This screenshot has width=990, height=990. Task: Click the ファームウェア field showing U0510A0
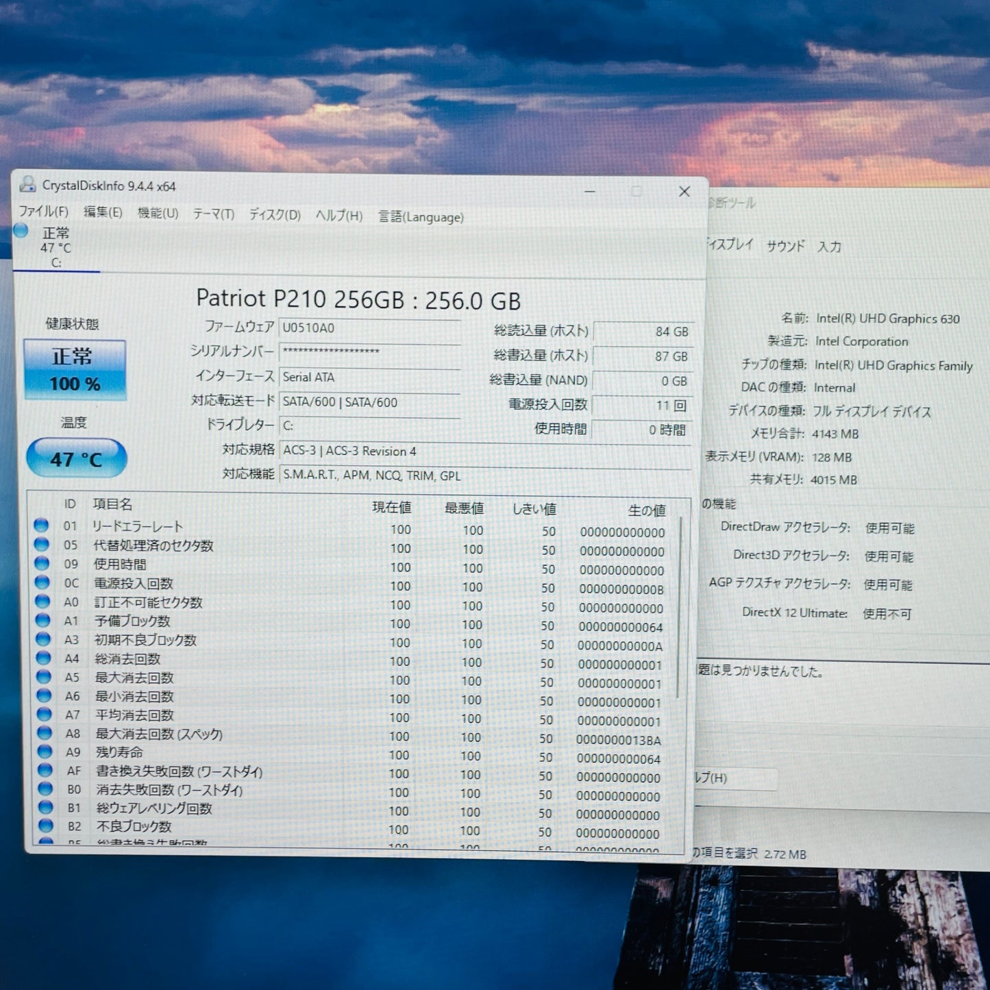pyautogui.click(x=371, y=327)
